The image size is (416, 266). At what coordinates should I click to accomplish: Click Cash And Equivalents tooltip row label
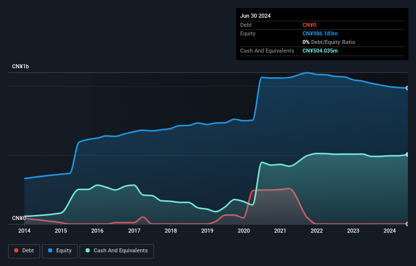tap(267, 51)
